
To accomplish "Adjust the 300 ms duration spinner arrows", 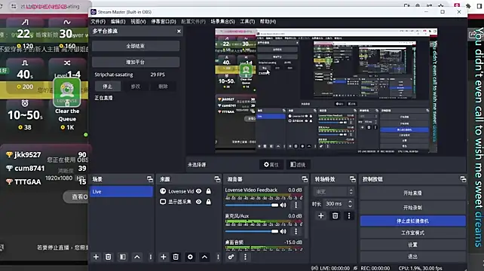I will point(350,204).
